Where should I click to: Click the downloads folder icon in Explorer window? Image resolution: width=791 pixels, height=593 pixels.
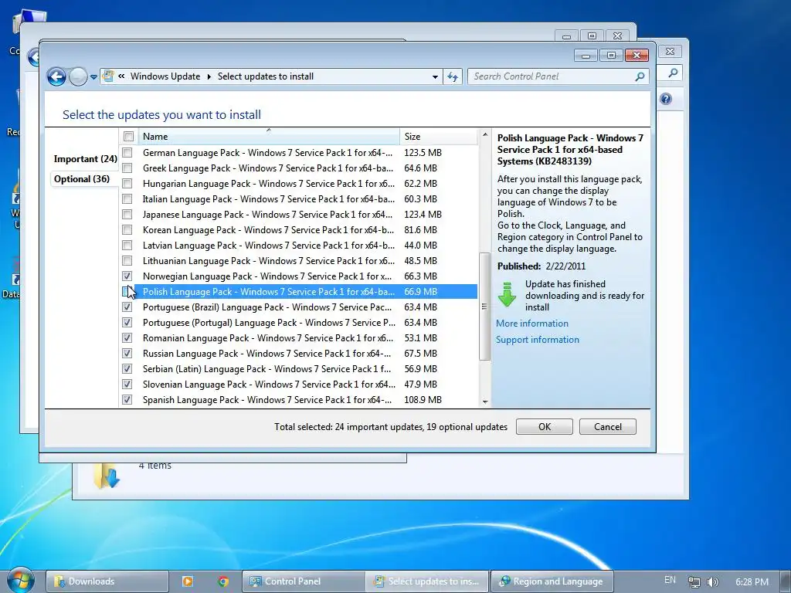tap(107, 476)
